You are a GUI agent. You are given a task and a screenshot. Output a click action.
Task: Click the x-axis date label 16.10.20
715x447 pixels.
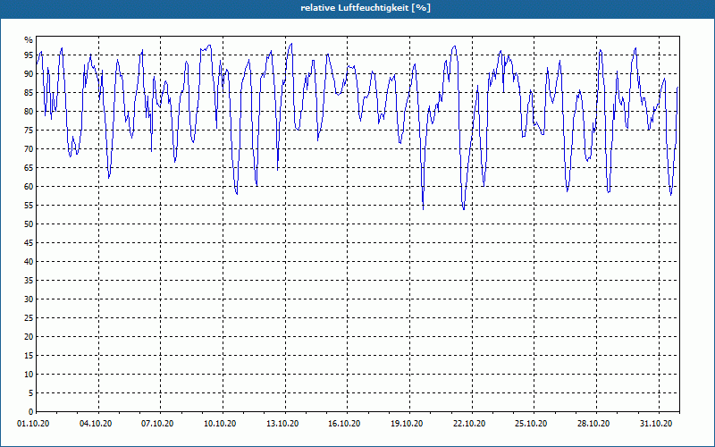pos(344,424)
